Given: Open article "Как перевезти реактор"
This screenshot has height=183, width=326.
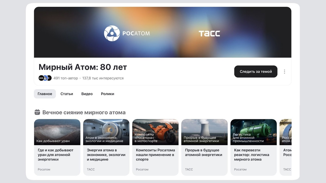Looking at the screenshot, I should pos(252,155).
